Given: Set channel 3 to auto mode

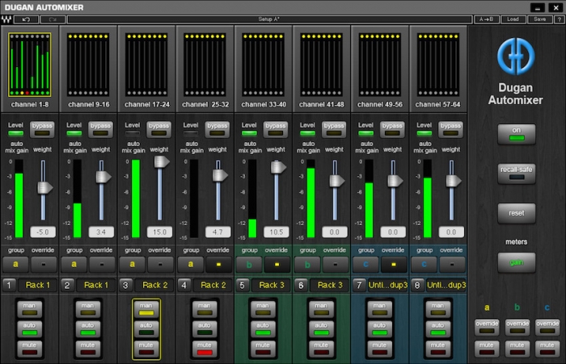Looking at the screenshot, I should (146, 328).
